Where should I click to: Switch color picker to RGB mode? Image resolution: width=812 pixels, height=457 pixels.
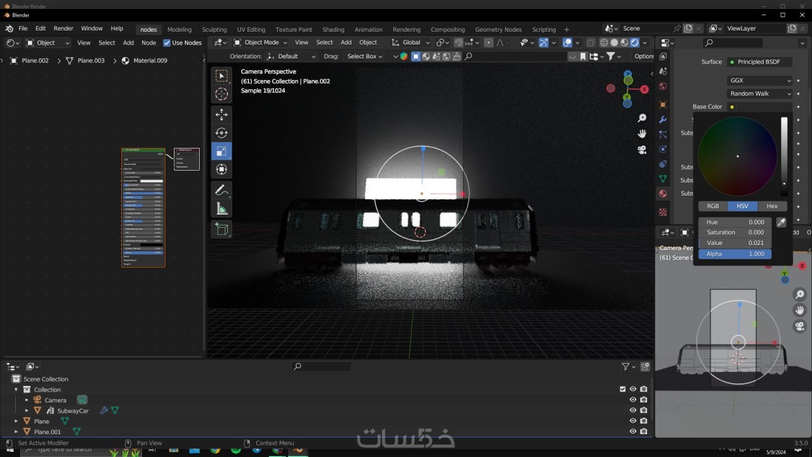click(713, 206)
